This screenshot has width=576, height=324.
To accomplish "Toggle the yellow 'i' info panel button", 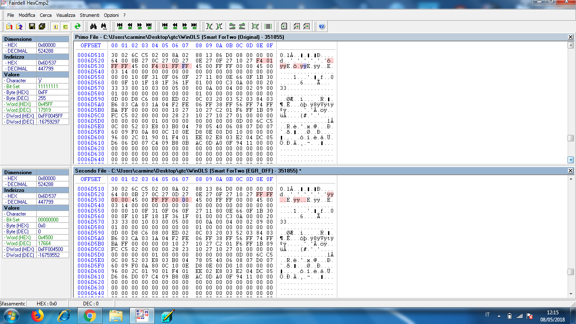I will pos(55,26).
